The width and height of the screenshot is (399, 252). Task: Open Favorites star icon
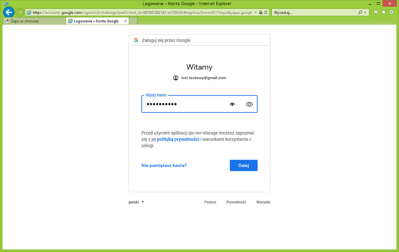[x=384, y=12]
